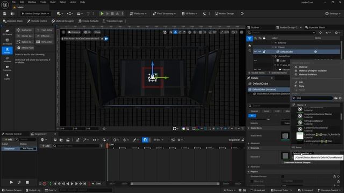The image size is (344, 193).
Task: Open the viewport Show menu
Action: 97,32
